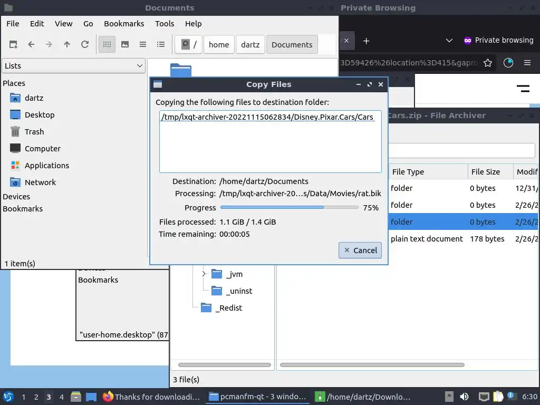Open Firefox application menu
540x405 pixels.
point(527,63)
